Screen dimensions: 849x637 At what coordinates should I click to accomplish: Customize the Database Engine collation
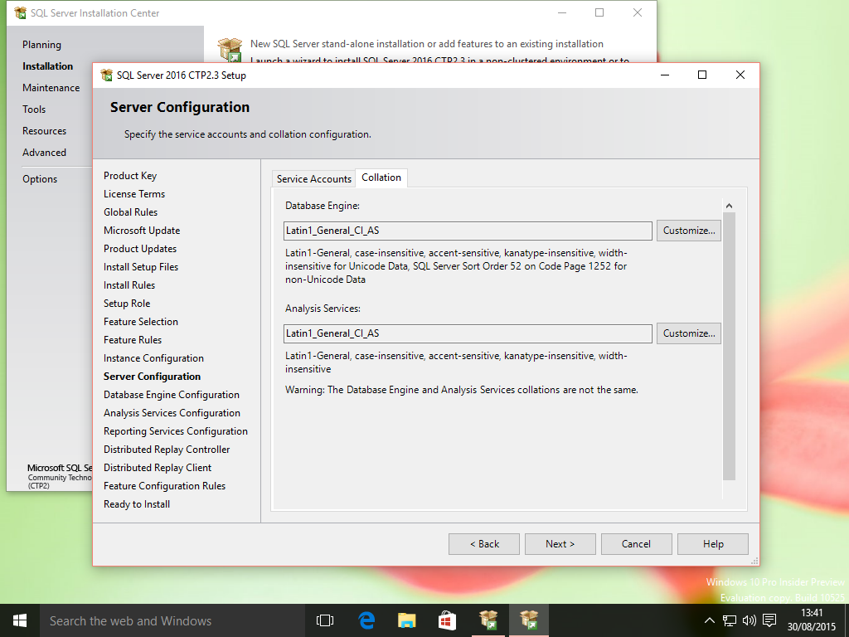pyautogui.click(x=688, y=231)
